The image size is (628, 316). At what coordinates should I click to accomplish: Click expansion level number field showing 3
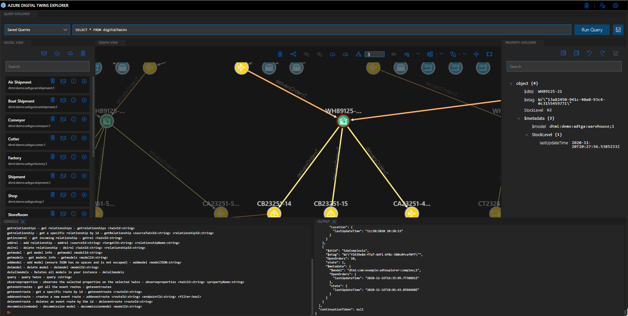pos(375,55)
